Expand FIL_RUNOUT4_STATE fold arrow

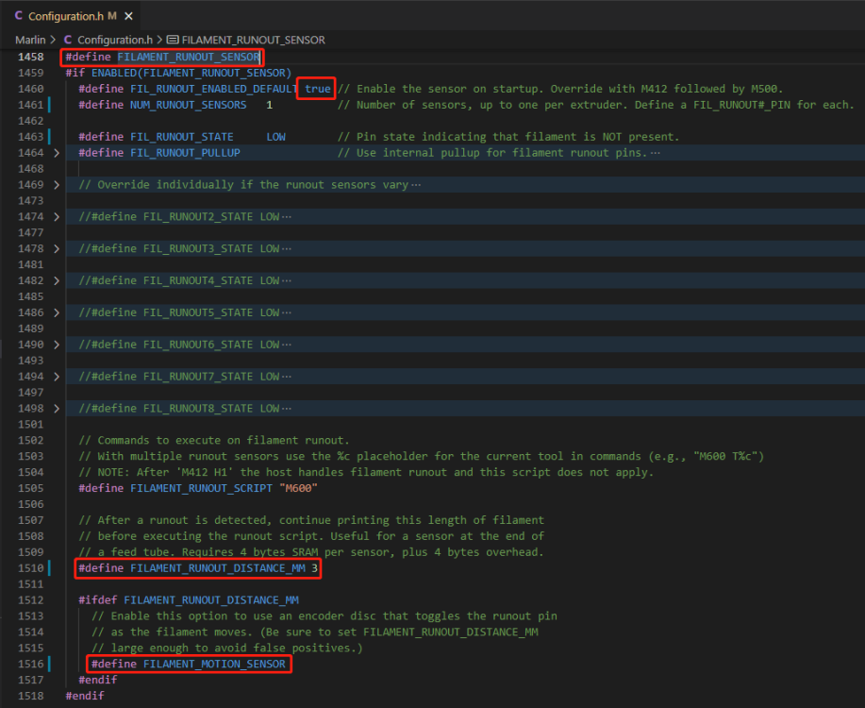[x=57, y=280]
